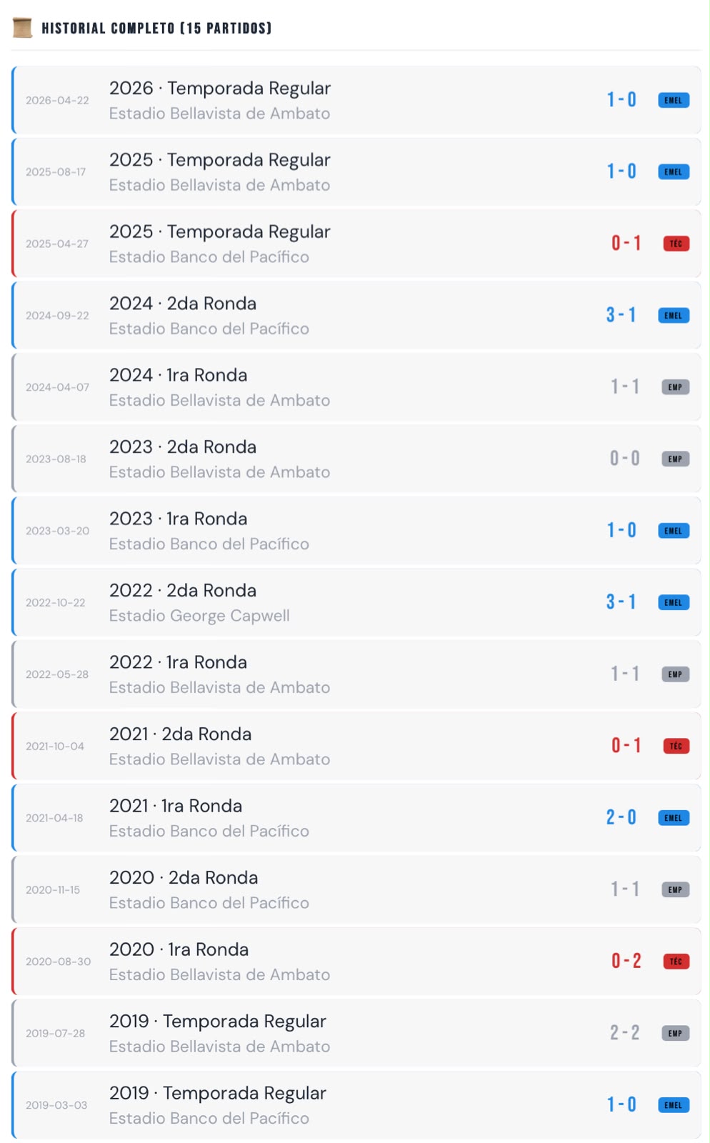Click the EMEL badge on the 2026-04-22 match

coord(673,100)
